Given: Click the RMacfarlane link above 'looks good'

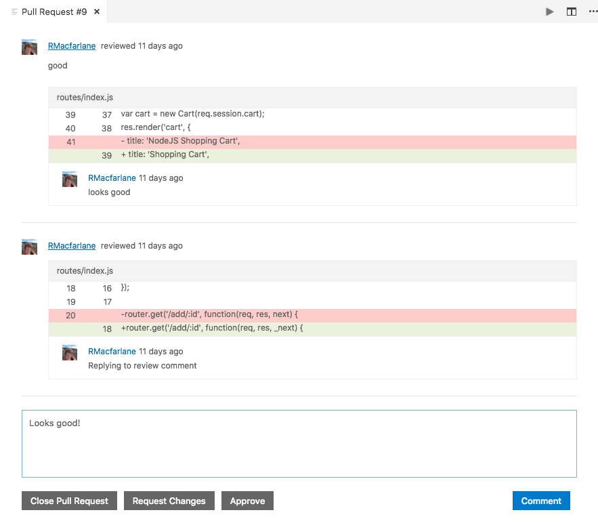Looking at the screenshot, I should point(112,177).
